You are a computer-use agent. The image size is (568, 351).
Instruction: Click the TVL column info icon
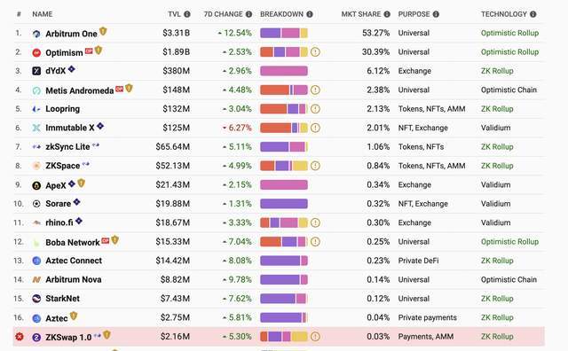coord(187,14)
